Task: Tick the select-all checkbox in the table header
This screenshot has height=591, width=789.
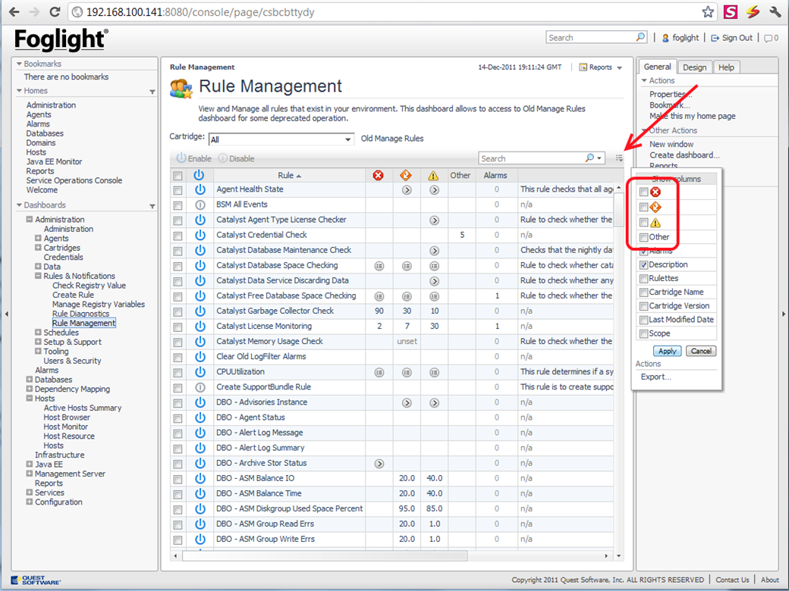Action: click(x=178, y=175)
